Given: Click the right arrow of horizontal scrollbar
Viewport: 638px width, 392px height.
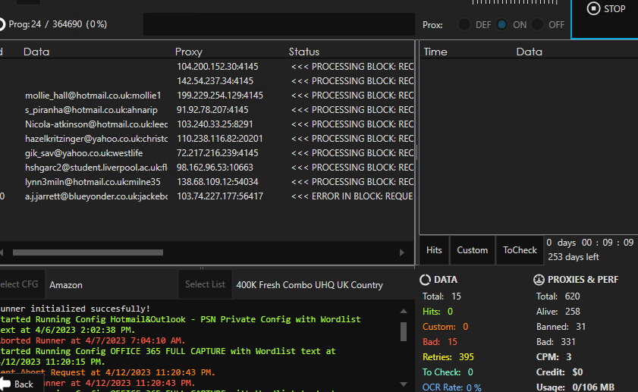Looking at the screenshot, I should [x=402, y=252].
